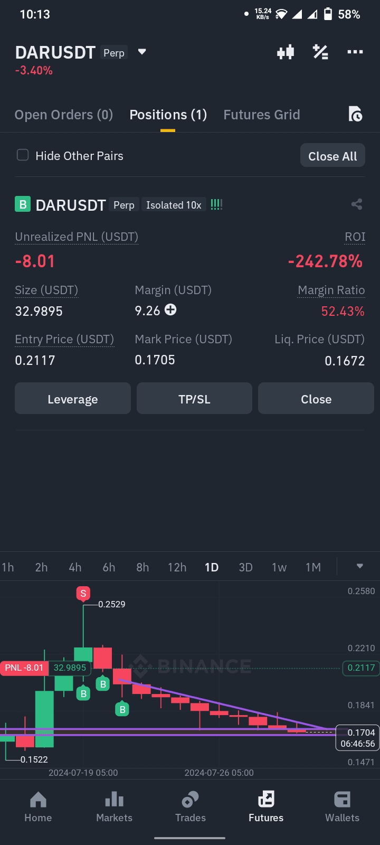Switch to the Futures Grid tab

(262, 115)
